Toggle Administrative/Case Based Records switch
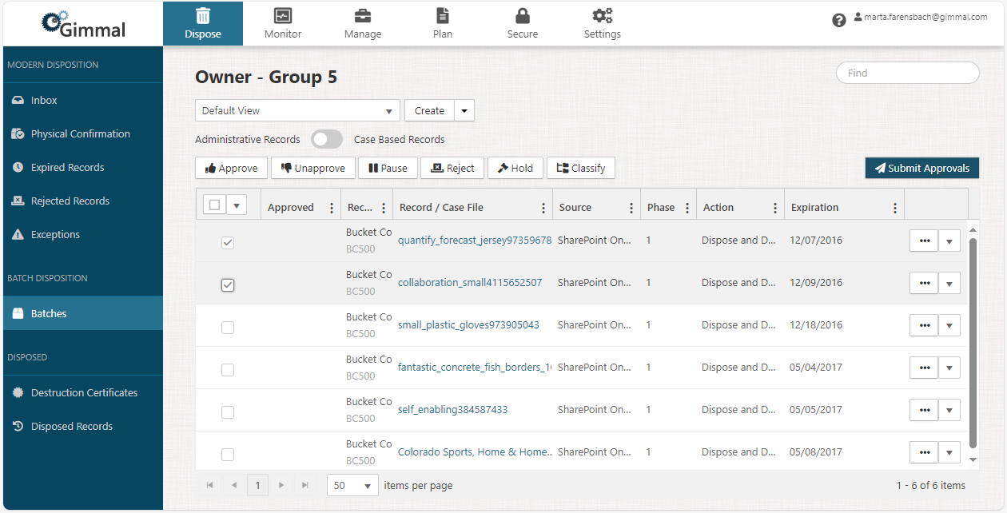Image resolution: width=1007 pixels, height=513 pixels. [326, 139]
